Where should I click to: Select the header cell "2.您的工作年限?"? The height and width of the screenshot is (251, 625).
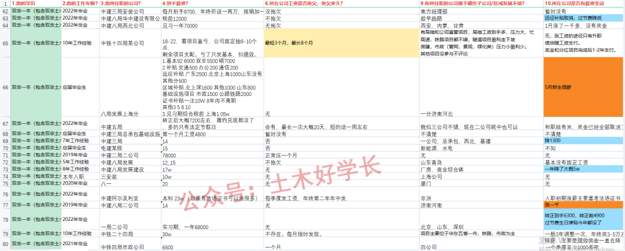[x=80, y=3]
